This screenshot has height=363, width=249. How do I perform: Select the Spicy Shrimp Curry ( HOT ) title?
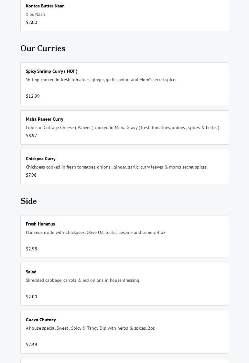pyautogui.click(x=52, y=71)
